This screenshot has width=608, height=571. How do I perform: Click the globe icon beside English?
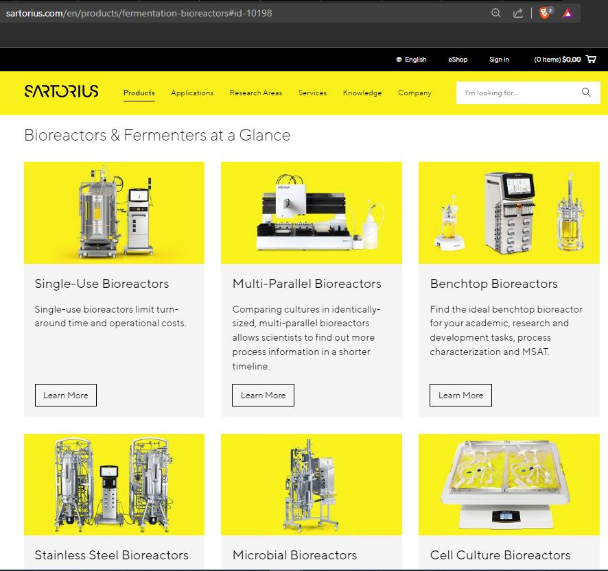(399, 59)
